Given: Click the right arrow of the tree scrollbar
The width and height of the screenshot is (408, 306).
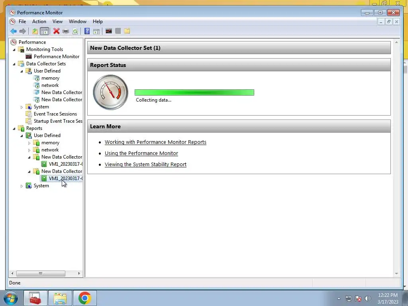Looking at the screenshot, I should [x=79, y=273].
